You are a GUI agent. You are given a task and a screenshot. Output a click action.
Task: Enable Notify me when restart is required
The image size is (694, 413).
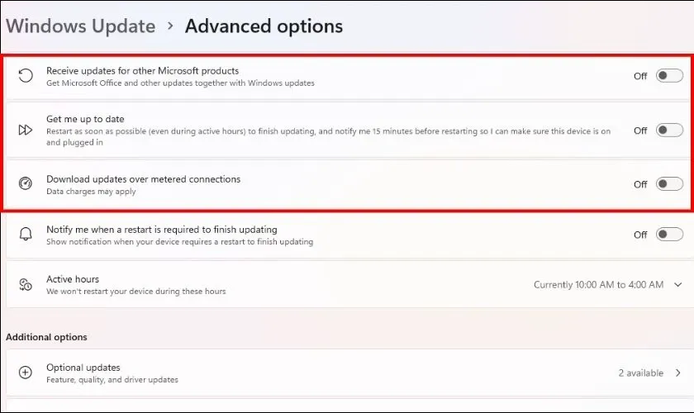668,235
